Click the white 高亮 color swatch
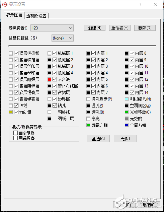 88,119
